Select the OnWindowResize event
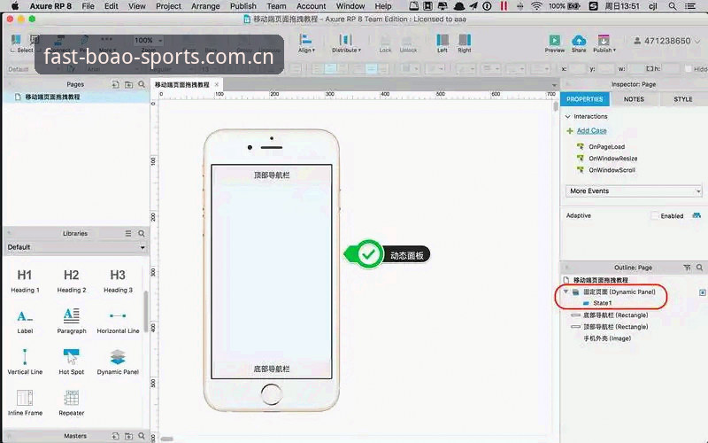This screenshot has height=443, width=708. point(613,159)
